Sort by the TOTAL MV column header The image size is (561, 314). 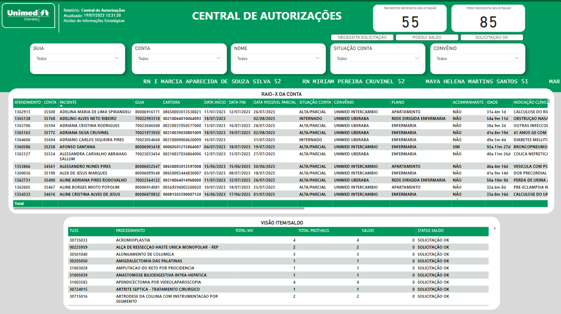click(244, 231)
